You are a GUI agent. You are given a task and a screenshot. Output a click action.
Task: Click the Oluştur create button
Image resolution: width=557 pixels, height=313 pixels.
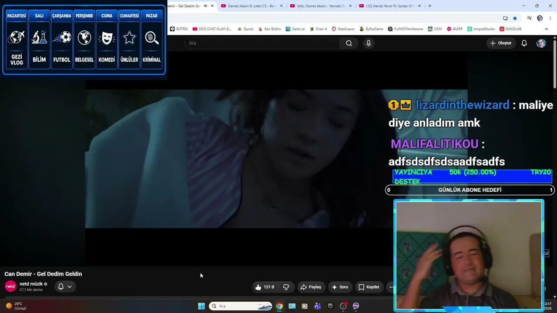[501, 43]
